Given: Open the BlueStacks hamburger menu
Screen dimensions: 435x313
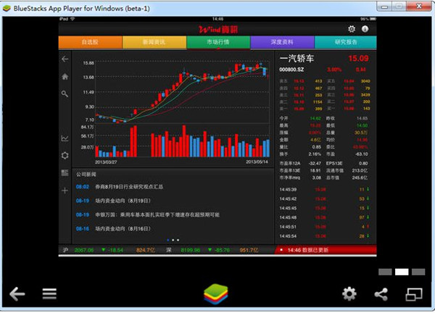Looking at the screenshot, I should 49,294.
